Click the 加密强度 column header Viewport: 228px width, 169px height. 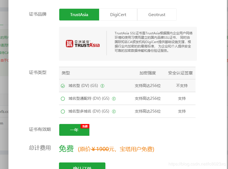point(147,73)
